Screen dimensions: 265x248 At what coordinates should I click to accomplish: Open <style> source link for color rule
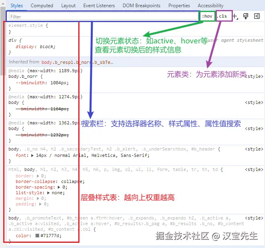click(x=254, y=218)
